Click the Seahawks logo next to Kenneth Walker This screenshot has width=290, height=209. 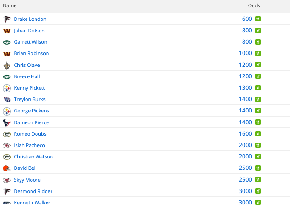tap(7, 203)
